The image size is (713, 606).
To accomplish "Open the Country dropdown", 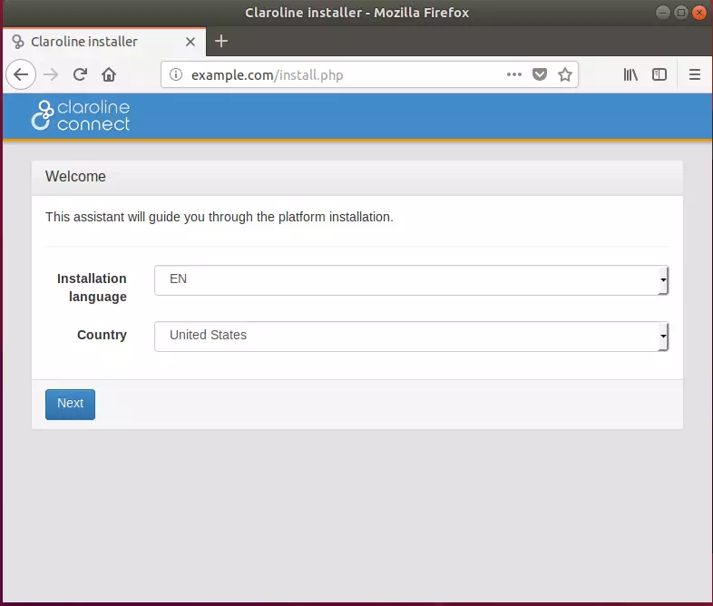I will tap(411, 337).
